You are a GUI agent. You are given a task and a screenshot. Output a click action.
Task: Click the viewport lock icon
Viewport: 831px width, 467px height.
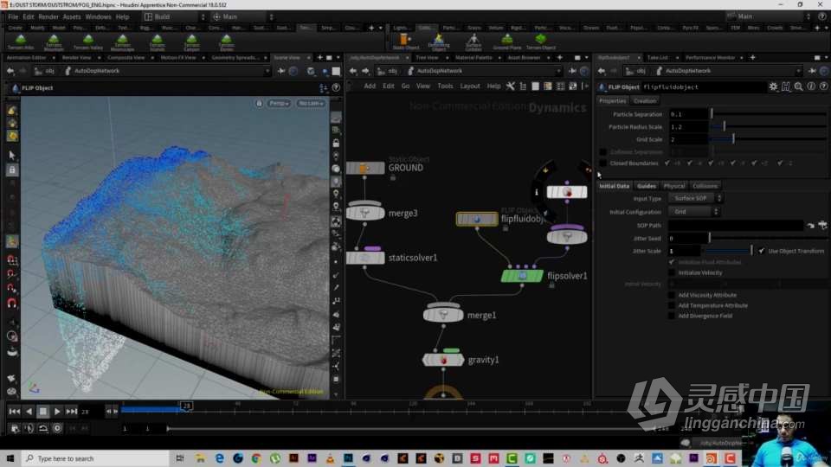pyautogui.click(x=259, y=103)
